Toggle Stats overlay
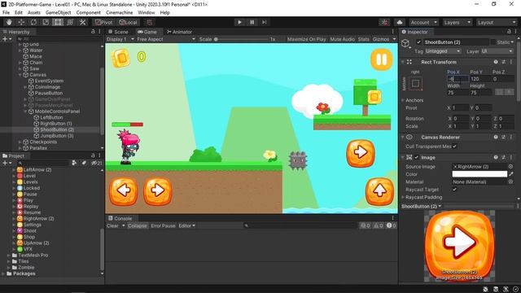Viewport: 521px width, 293px height. [364, 39]
